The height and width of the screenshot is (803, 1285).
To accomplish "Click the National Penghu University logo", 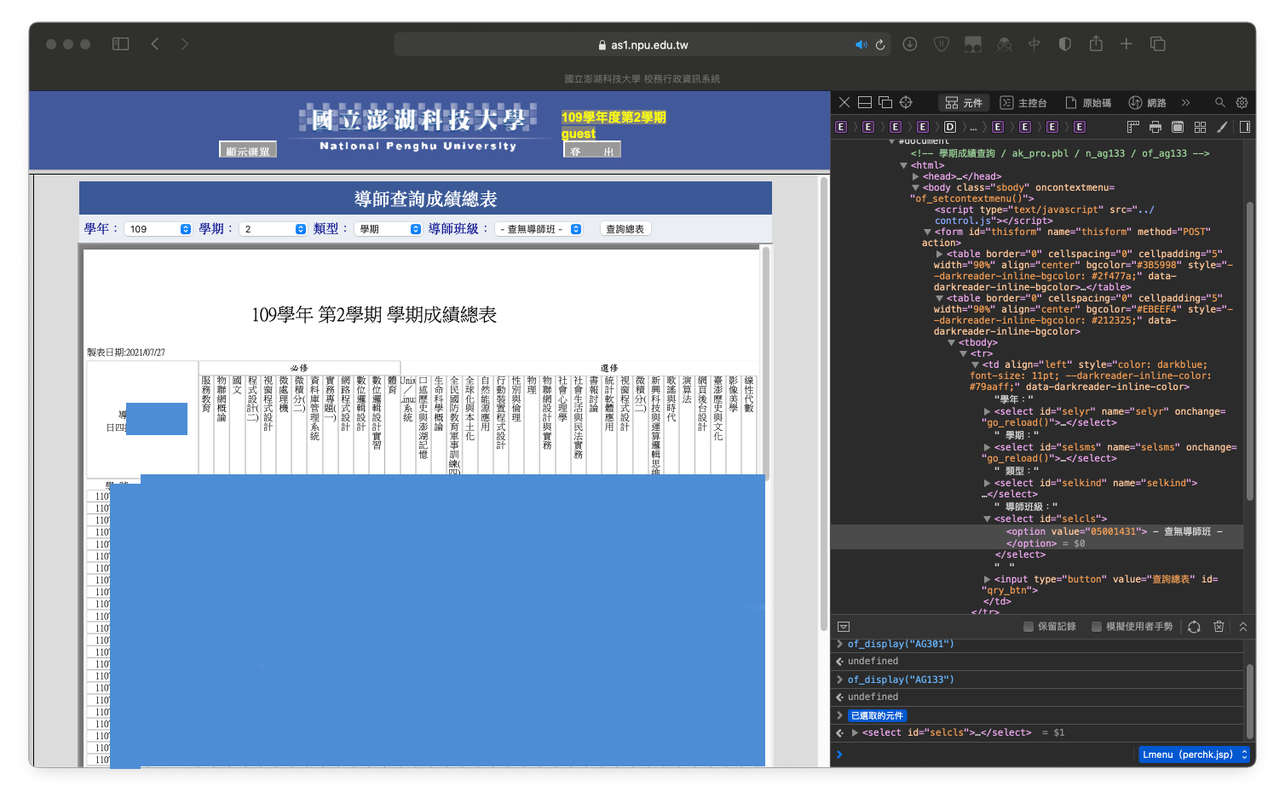I will (418, 127).
